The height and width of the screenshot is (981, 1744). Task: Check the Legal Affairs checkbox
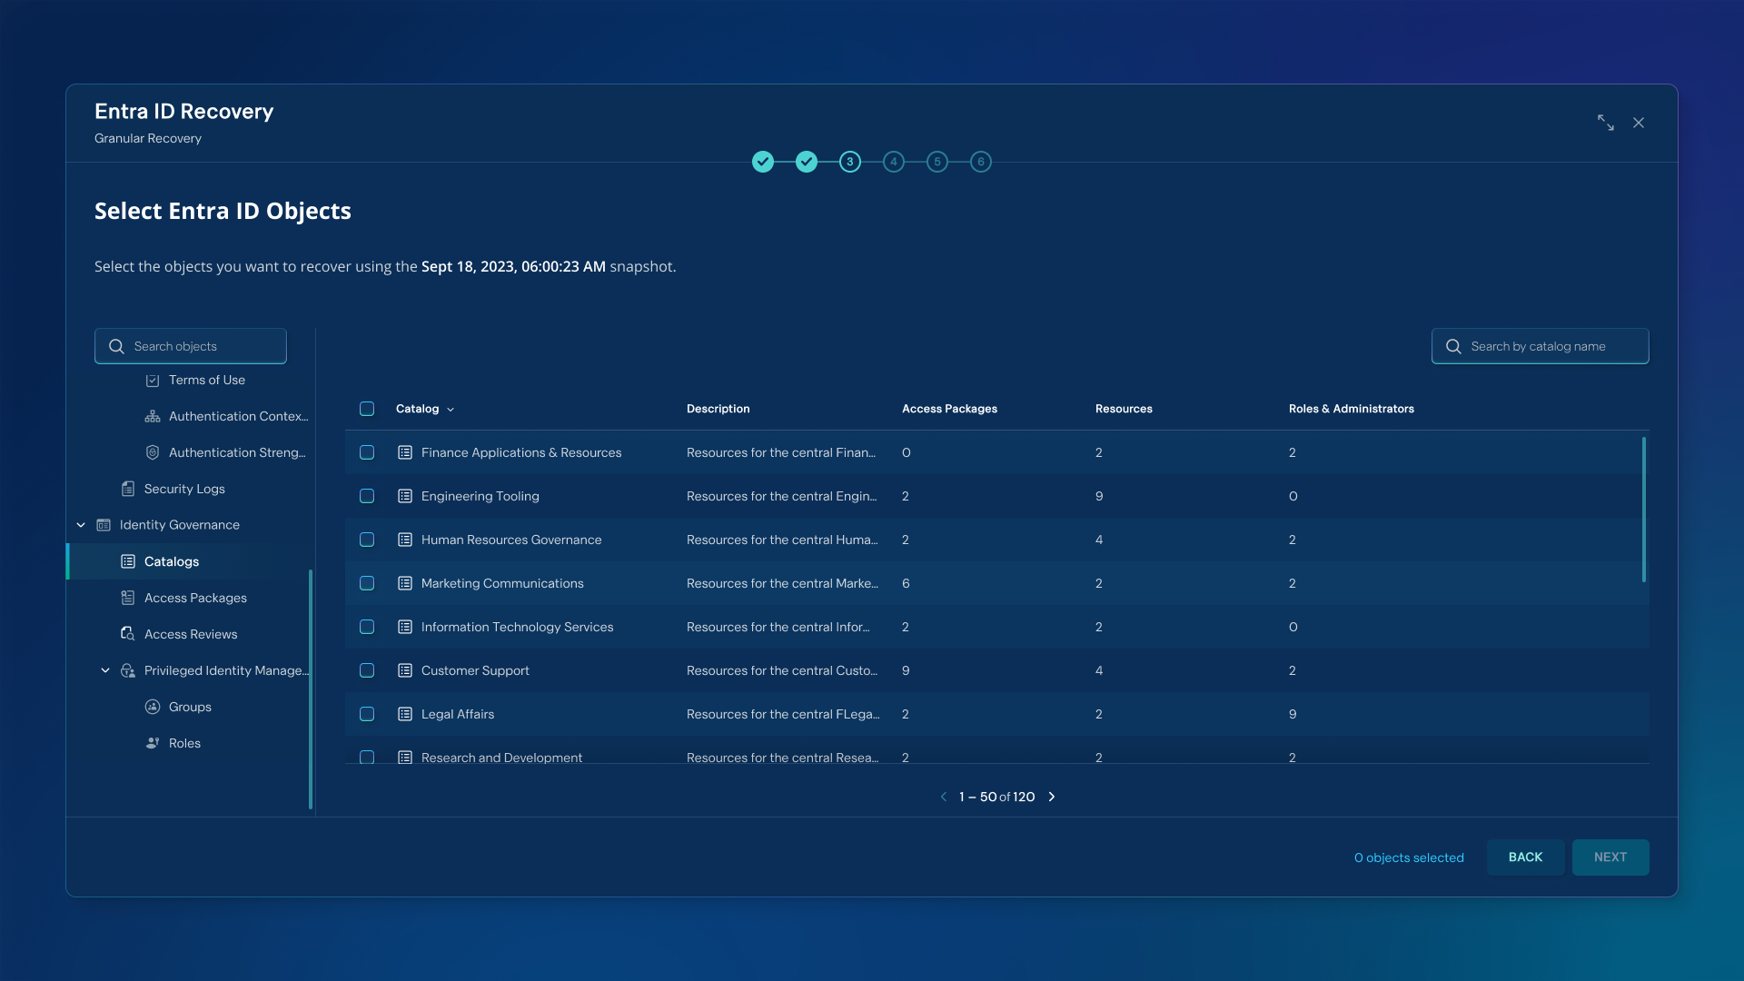[x=367, y=715]
